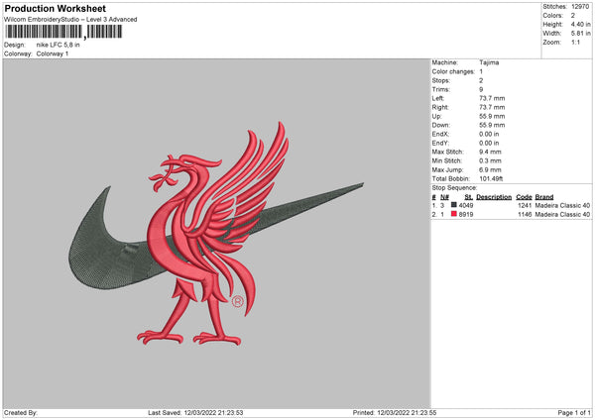Click the Colors value 2
The image size is (595, 420).
coord(573,16)
